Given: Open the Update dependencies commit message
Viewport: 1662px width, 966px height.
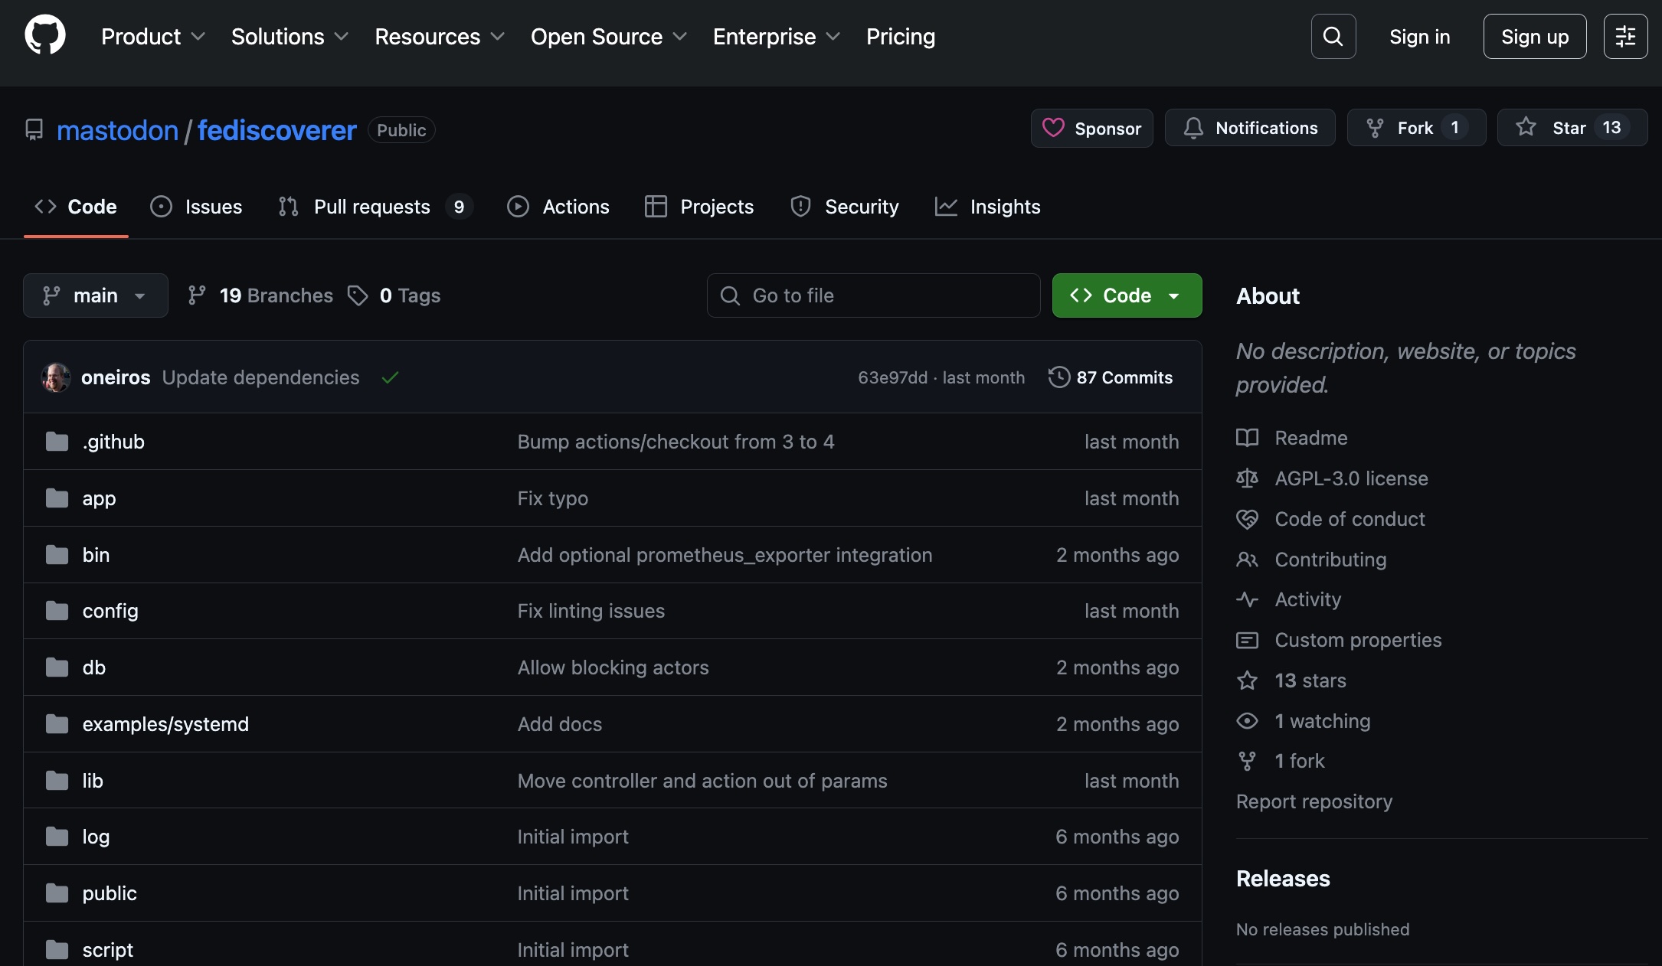Looking at the screenshot, I should click(x=260, y=377).
